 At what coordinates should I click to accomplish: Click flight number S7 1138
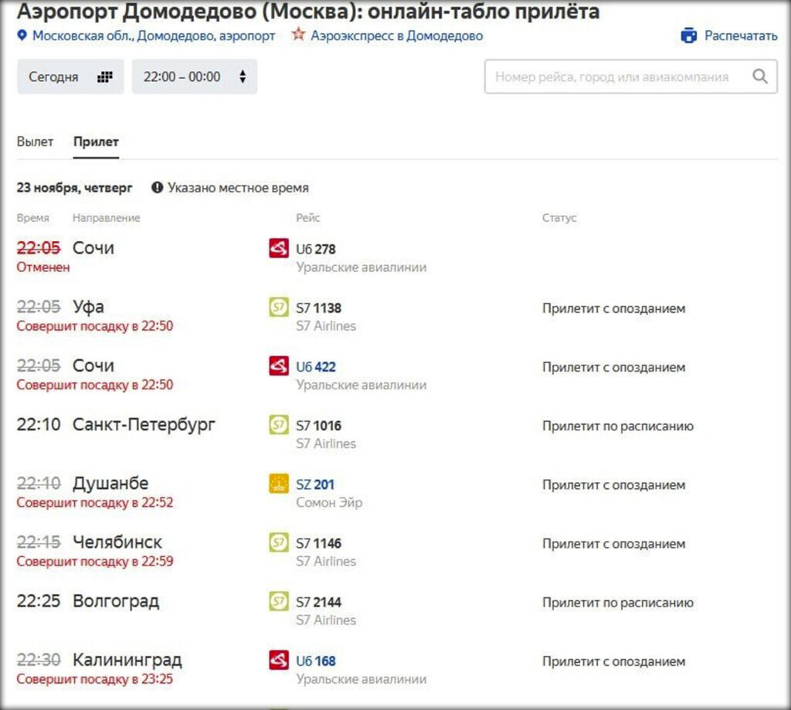(318, 307)
